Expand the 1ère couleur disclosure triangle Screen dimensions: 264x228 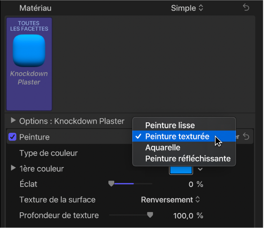13,168
